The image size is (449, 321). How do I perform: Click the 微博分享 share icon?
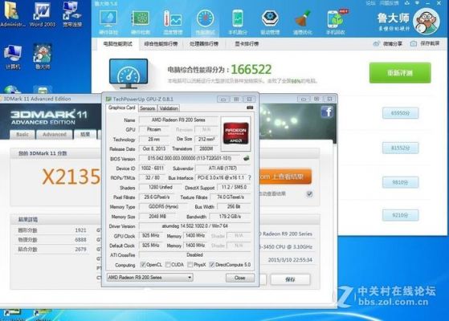point(376,44)
